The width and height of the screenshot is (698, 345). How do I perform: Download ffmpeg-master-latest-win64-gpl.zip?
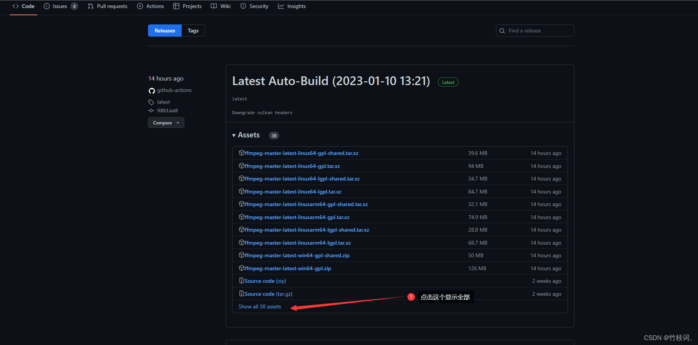pyautogui.click(x=288, y=268)
